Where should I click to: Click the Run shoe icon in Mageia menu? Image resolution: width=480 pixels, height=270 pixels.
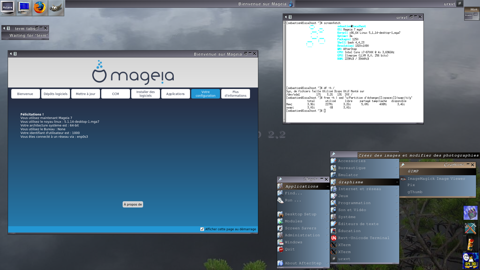coord(280,200)
